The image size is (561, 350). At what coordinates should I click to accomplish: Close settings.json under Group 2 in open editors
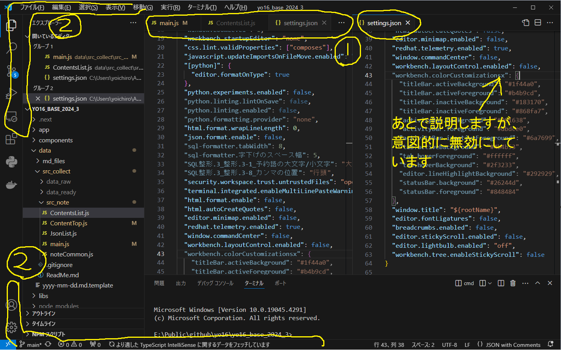click(x=38, y=98)
